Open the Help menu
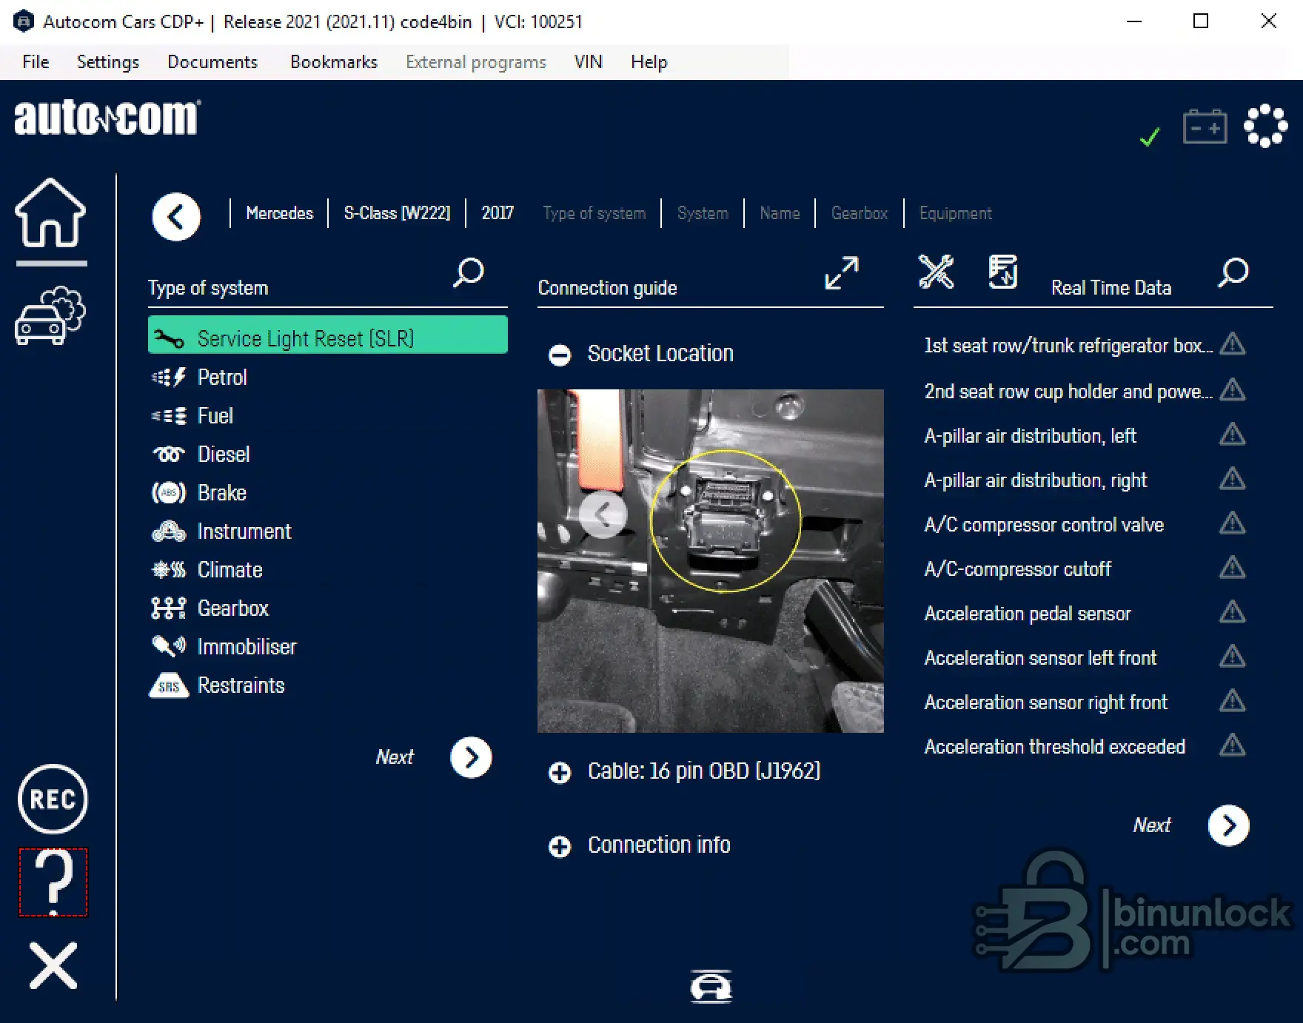The image size is (1303, 1023). [x=649, y=62]
